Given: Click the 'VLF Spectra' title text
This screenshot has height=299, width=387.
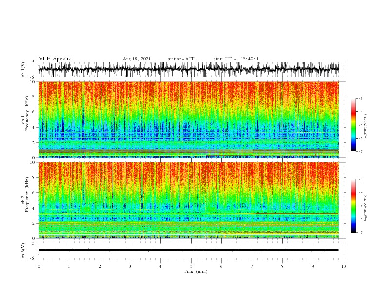Looking at the screenshot, I should click(x=55, y=59).
